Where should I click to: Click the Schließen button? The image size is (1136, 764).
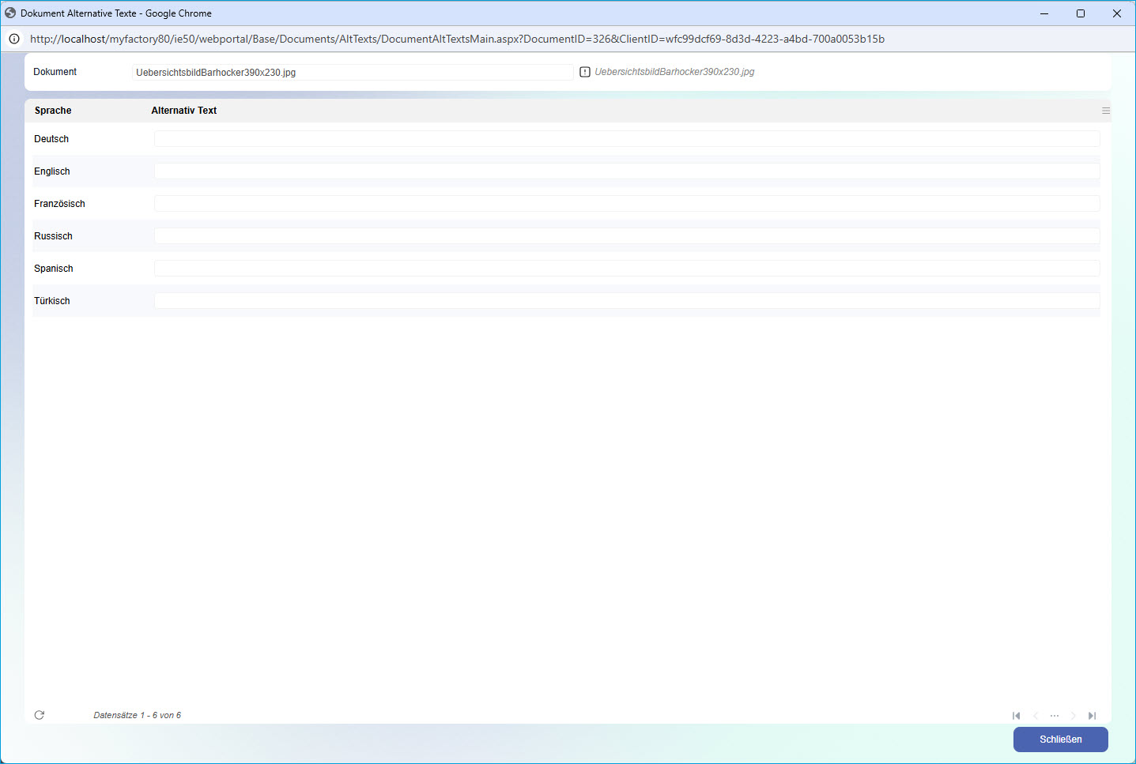tap(1060, 740)
